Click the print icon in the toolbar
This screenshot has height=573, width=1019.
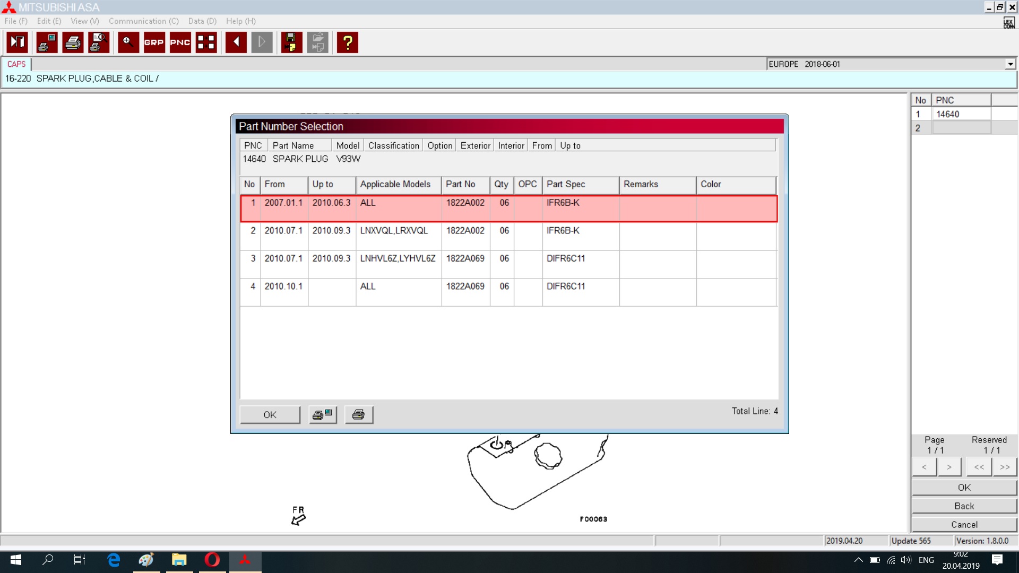pyautogui.click(x=73, y=42)
